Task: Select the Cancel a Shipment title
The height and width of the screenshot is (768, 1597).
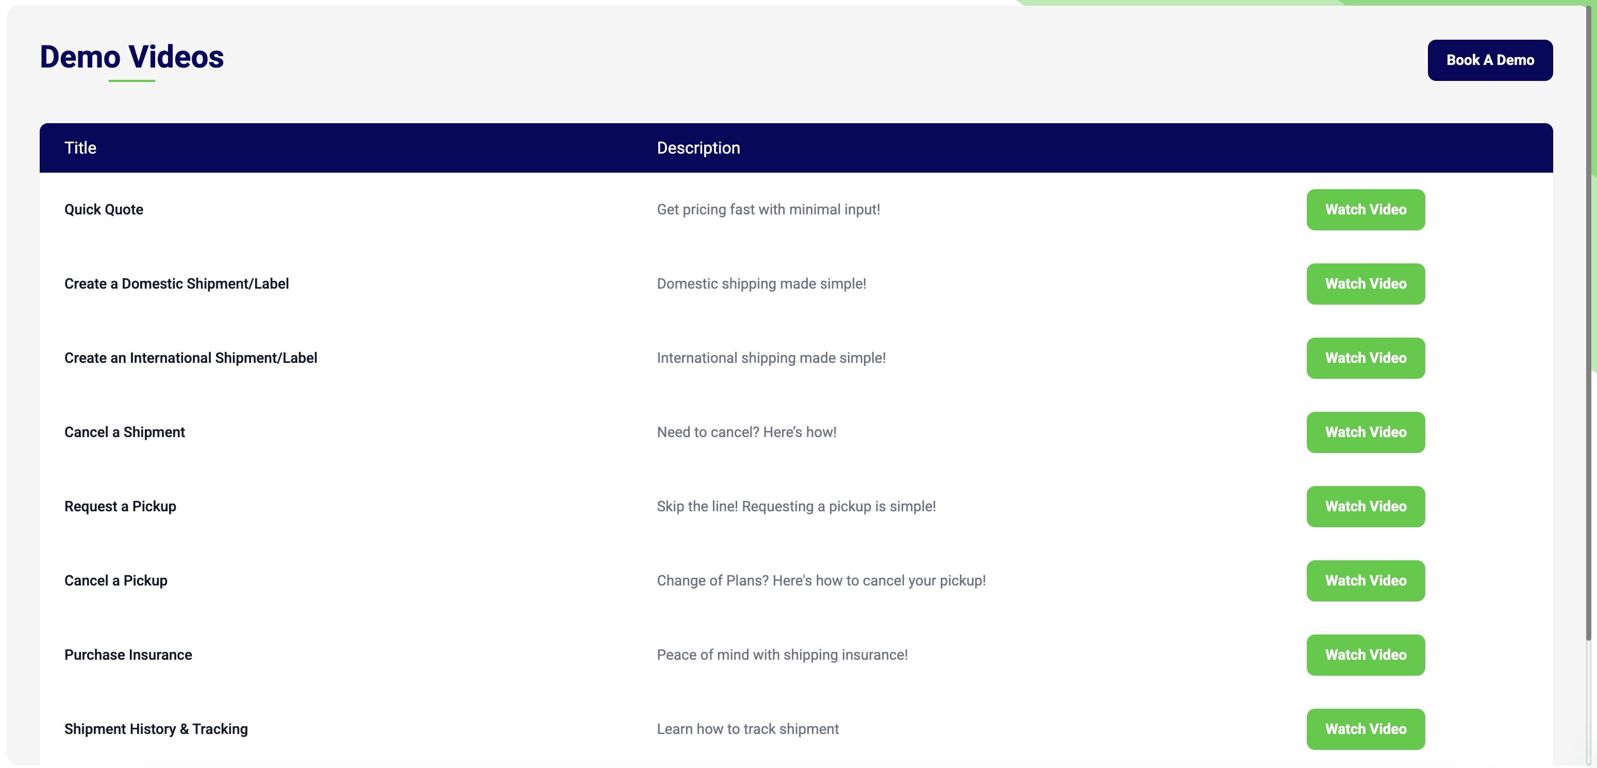Action: pyautogui.click(x=124, y=432)
